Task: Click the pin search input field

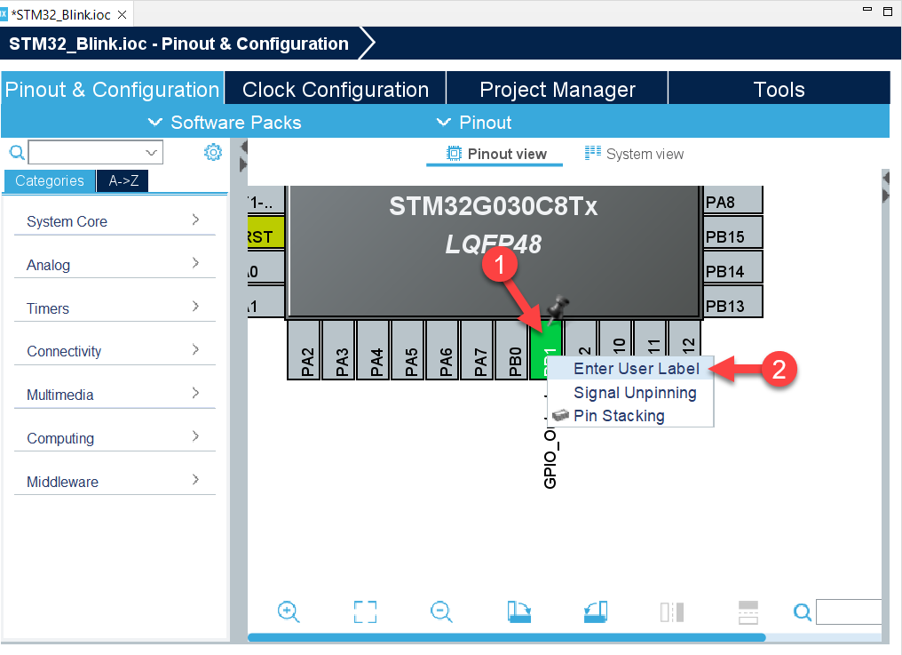Action: coord(848,611)
